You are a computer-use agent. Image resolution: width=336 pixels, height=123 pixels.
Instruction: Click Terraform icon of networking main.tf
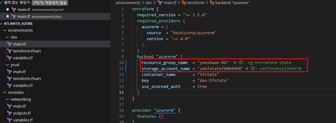click(x=9, y=106)
